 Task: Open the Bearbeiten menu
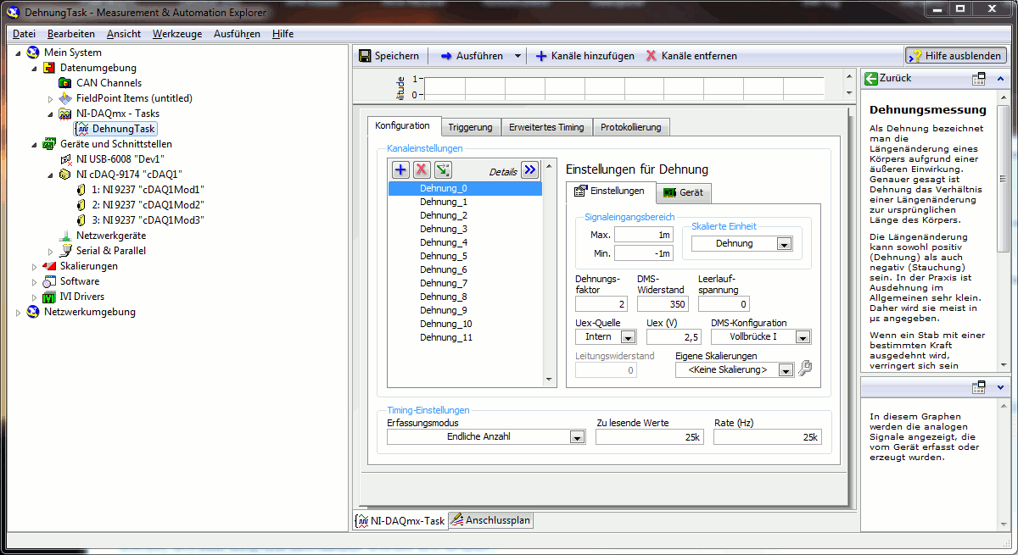click(x=71, y=34)
